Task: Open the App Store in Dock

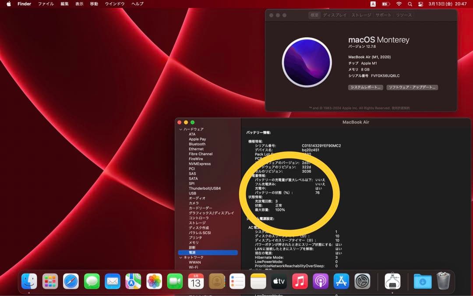Action: [x=342, y=281]
